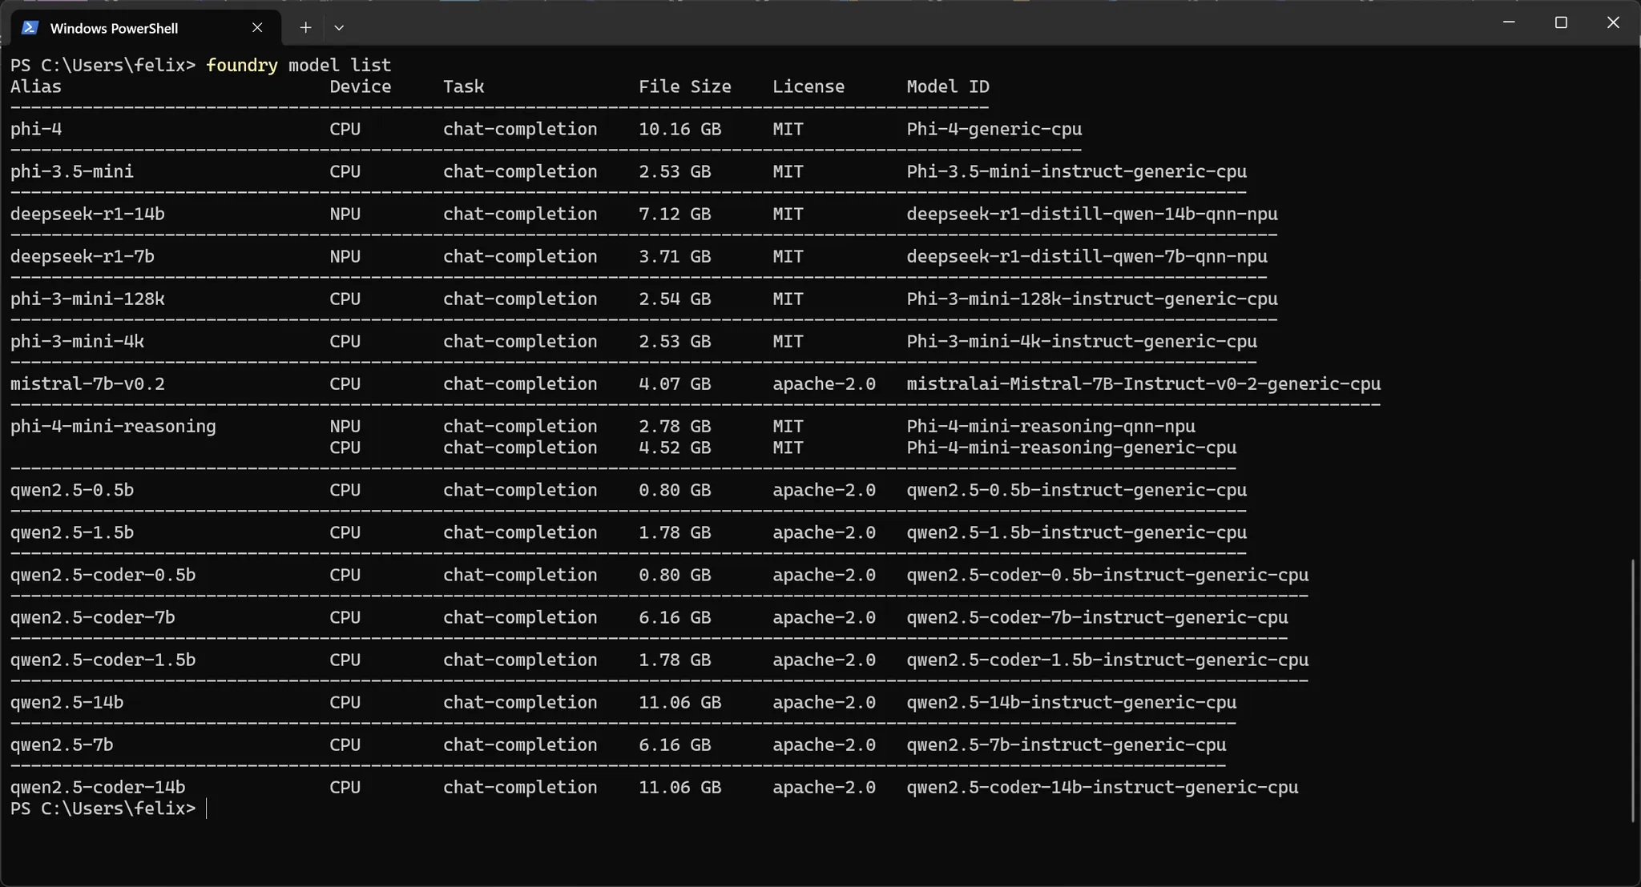1641x887 pixels.
Task: Click 'chat-completion' in the phi-4 row
Action: click(520, 129)
